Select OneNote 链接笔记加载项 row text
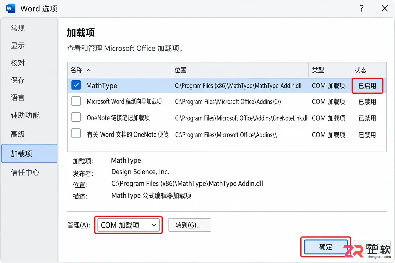This screenshot has height=263, width=395. tap(118, 118)
